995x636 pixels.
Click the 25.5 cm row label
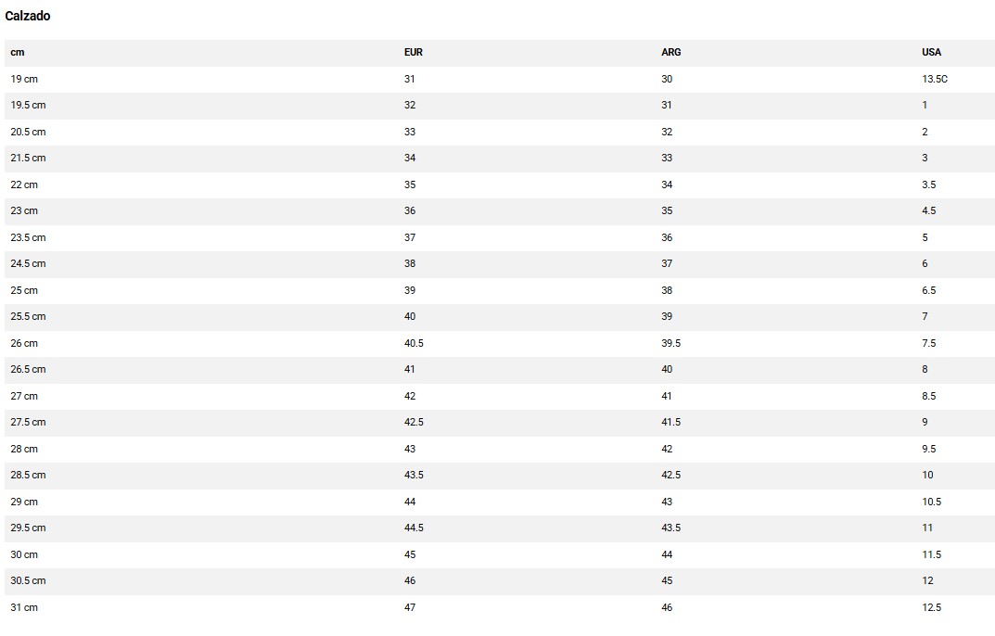click(28, 316)
